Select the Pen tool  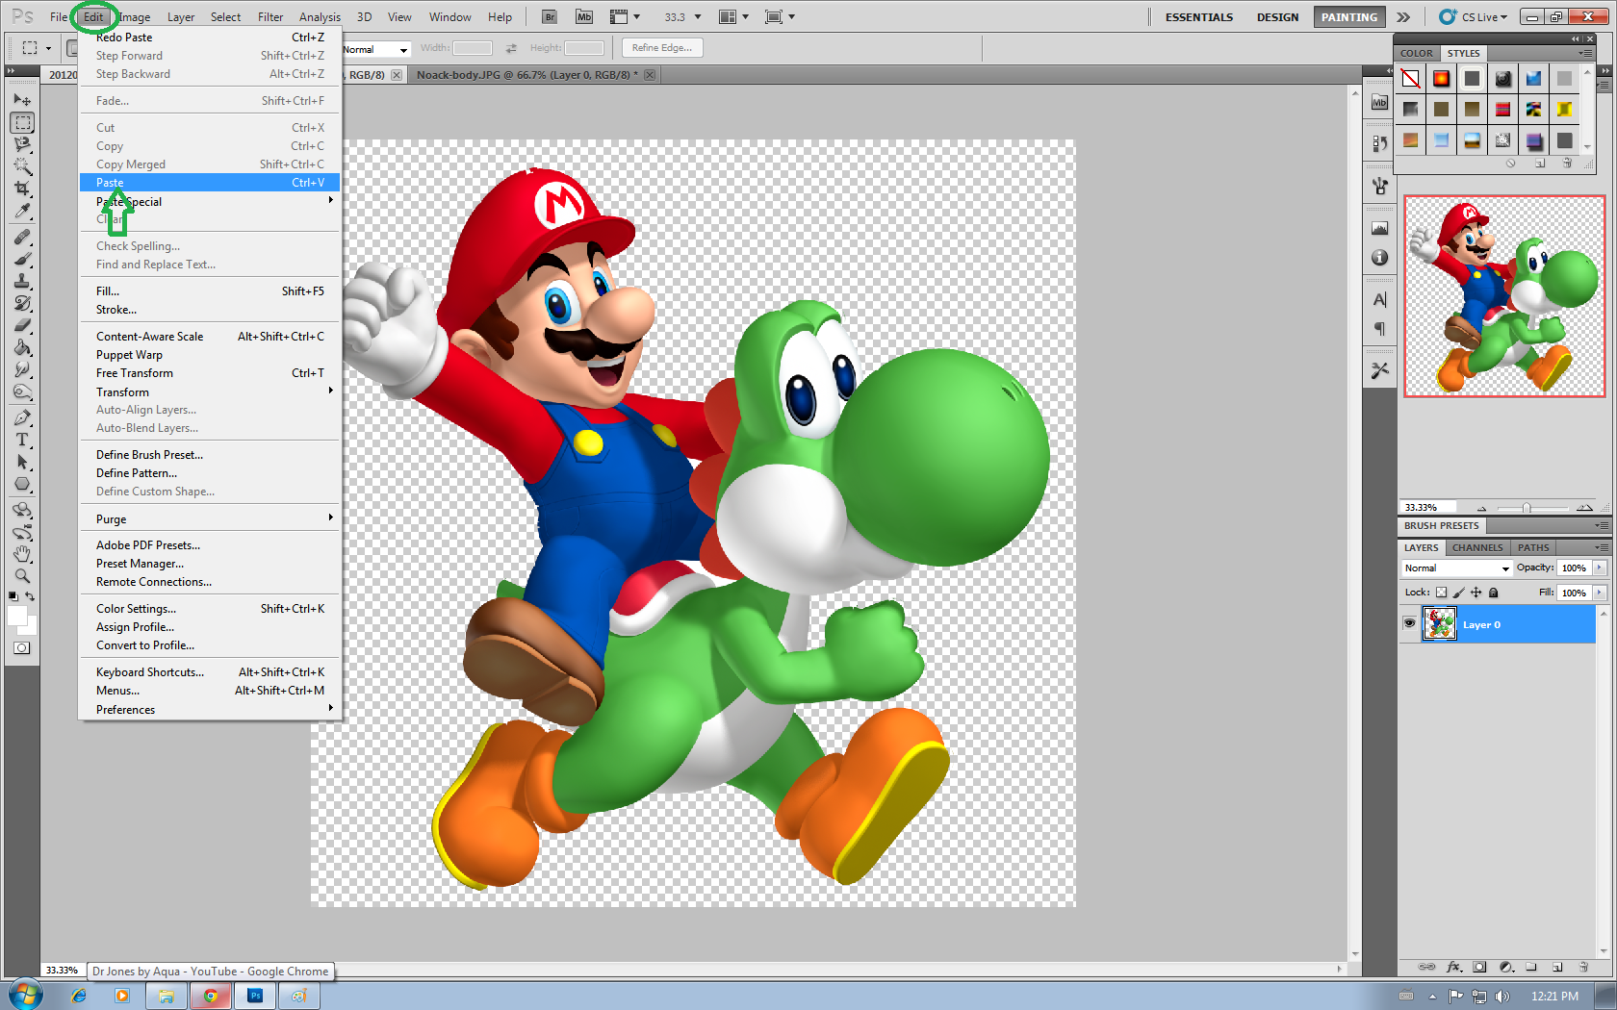click(22, 418)
